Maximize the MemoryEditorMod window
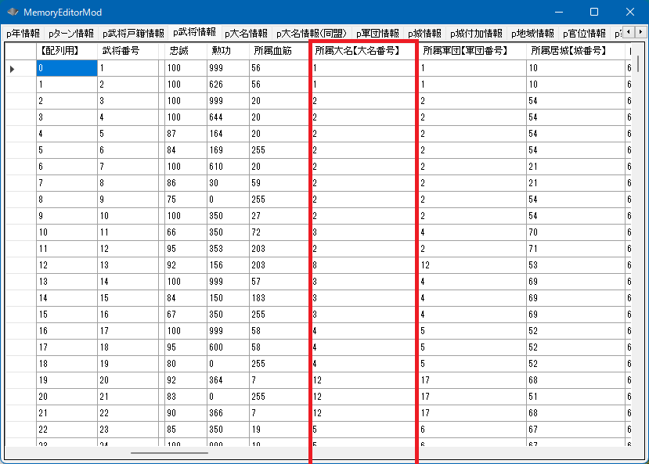The height and width of the screenshot is (464, 649). (593, 13)
